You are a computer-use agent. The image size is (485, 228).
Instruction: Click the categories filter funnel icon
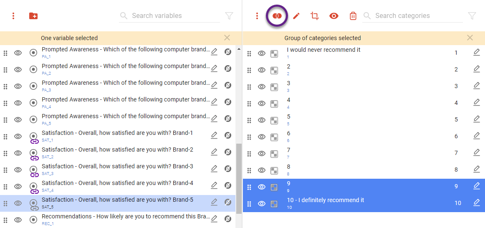(472, 16)
